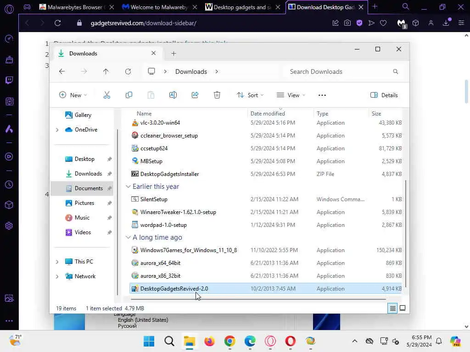Viewport: 470px width, 352px height.
Task: Go back in File Explorer
Action: pos(62,71)
